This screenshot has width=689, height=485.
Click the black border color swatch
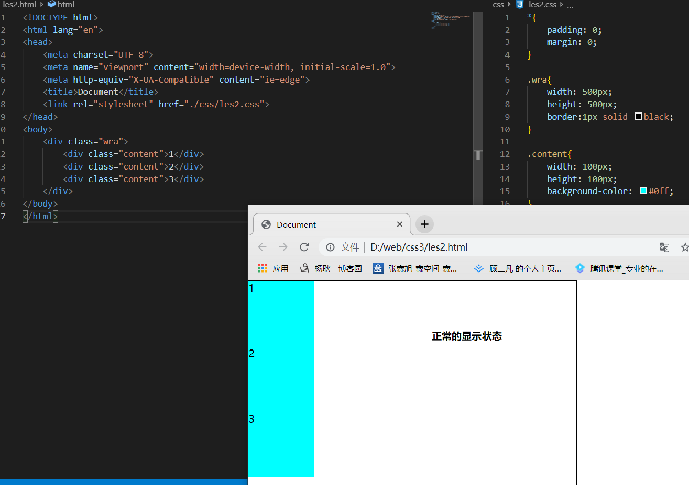pyautogui.click(x=638, y=116)
